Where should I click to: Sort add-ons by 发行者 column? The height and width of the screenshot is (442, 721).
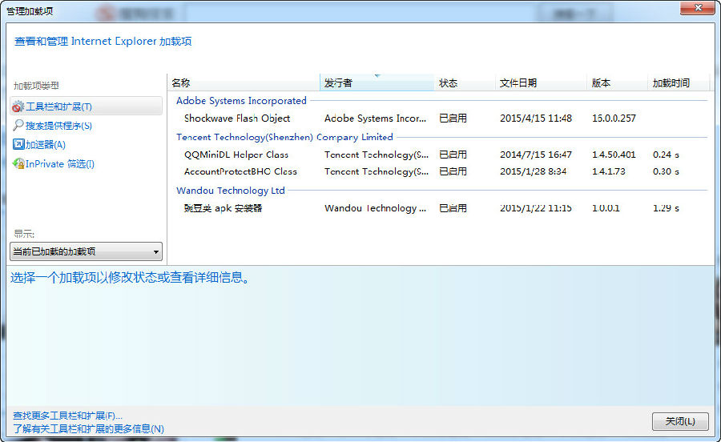(x=376, y=83)
